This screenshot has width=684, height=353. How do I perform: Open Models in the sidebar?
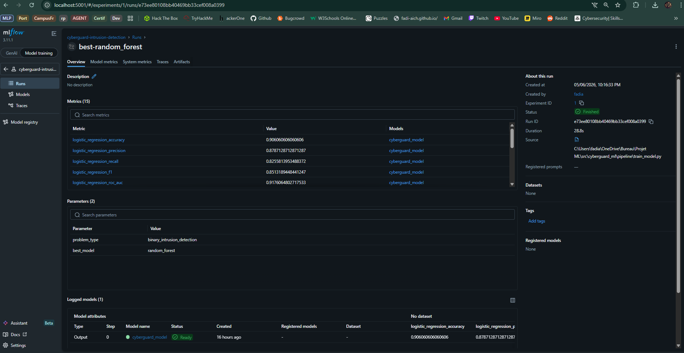(30, 95)
